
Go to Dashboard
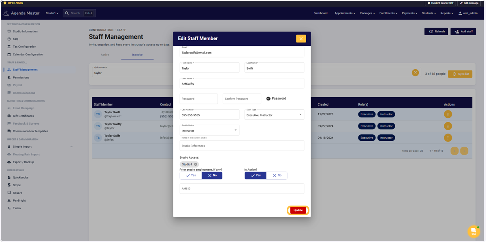coord(320,13)
